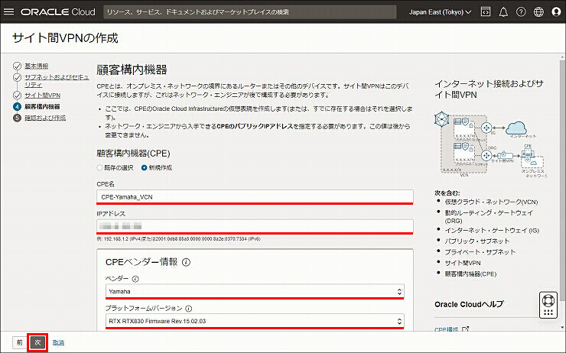Screen dimensions: 566x353
Task: Click the 仮想クラウド・ネットワーク(VCN) list item
Action: click(x=491, y=202)
